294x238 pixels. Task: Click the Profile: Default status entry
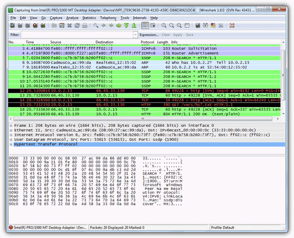222,228
